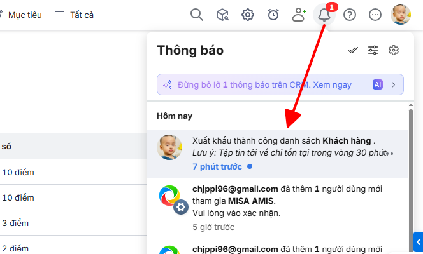Open settings gear in top toolbar
This screenshot has width=423, height=254.
248,15
